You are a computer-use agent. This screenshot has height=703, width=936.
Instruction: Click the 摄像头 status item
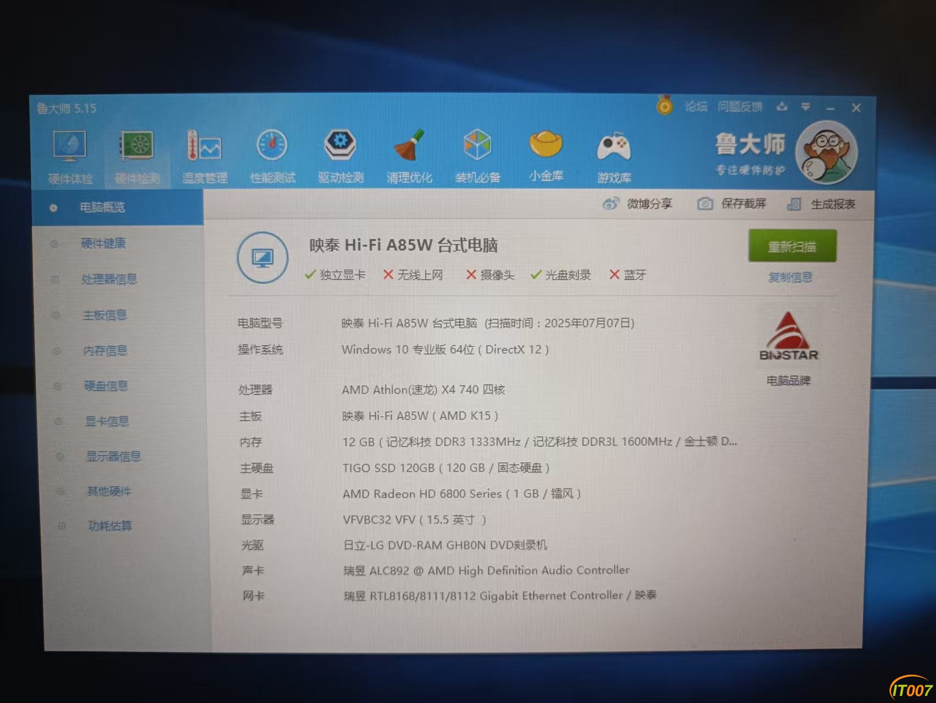coord(490,275)
